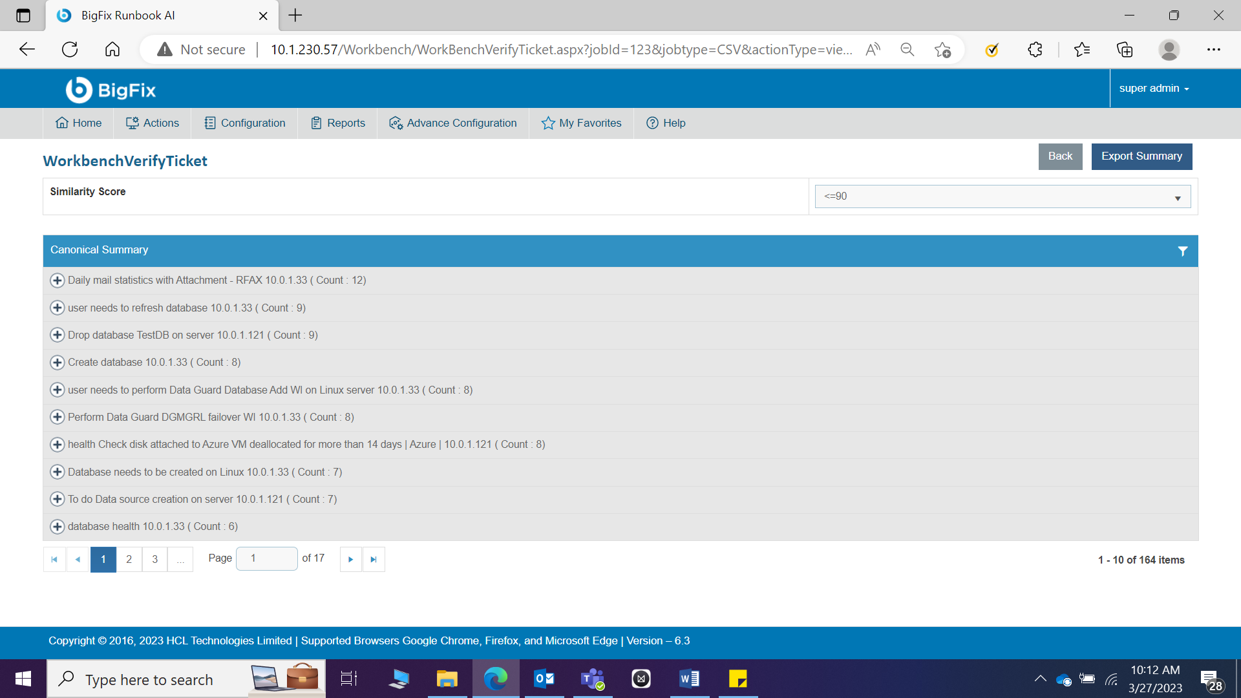Expand database health 10.0.1.33 row

click(58, 527)
